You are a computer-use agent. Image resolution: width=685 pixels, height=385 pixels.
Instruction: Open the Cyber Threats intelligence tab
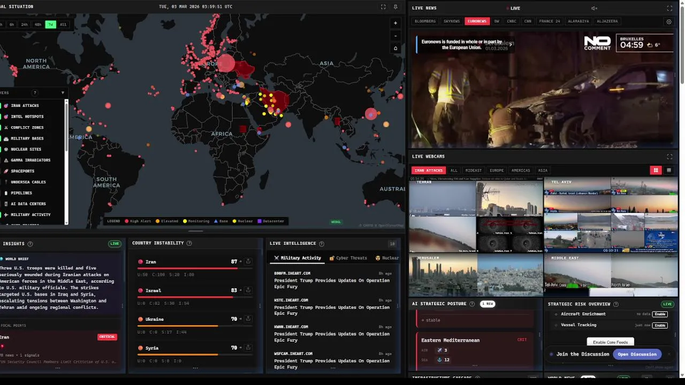348,258
